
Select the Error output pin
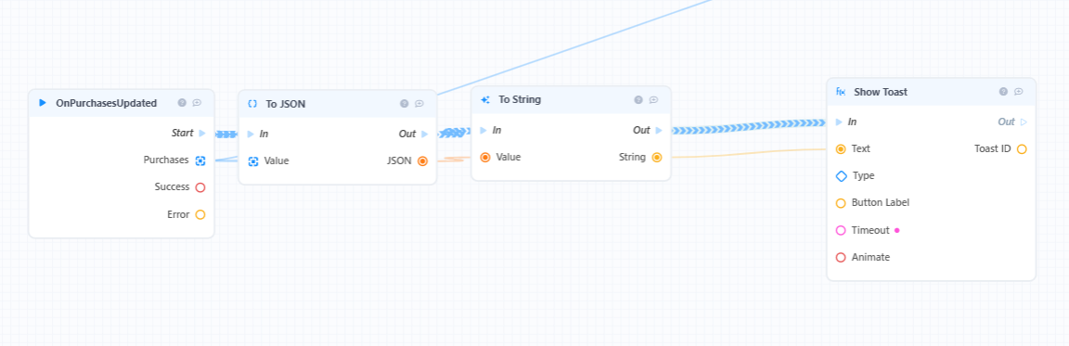(200, 214)
